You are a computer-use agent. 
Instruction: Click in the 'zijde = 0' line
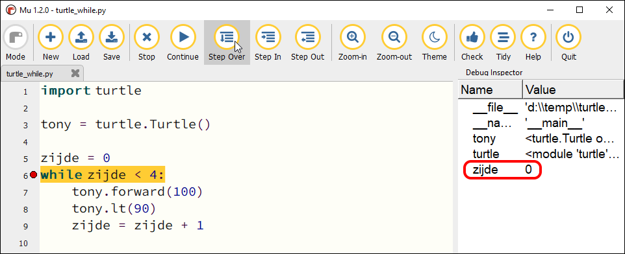point(75,158)
